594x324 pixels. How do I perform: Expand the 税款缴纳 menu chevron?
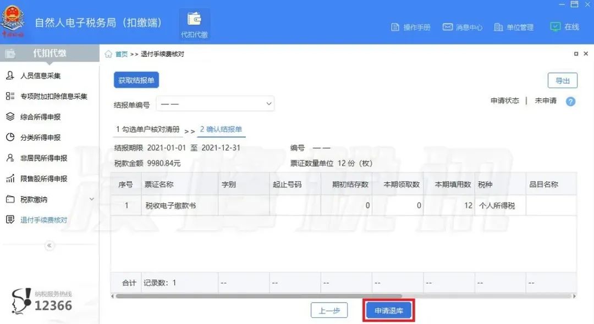(x=91, y=199)
